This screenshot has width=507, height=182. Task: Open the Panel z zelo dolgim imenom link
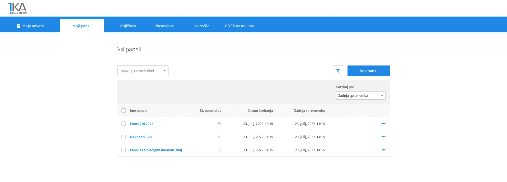tap(158, 150)
